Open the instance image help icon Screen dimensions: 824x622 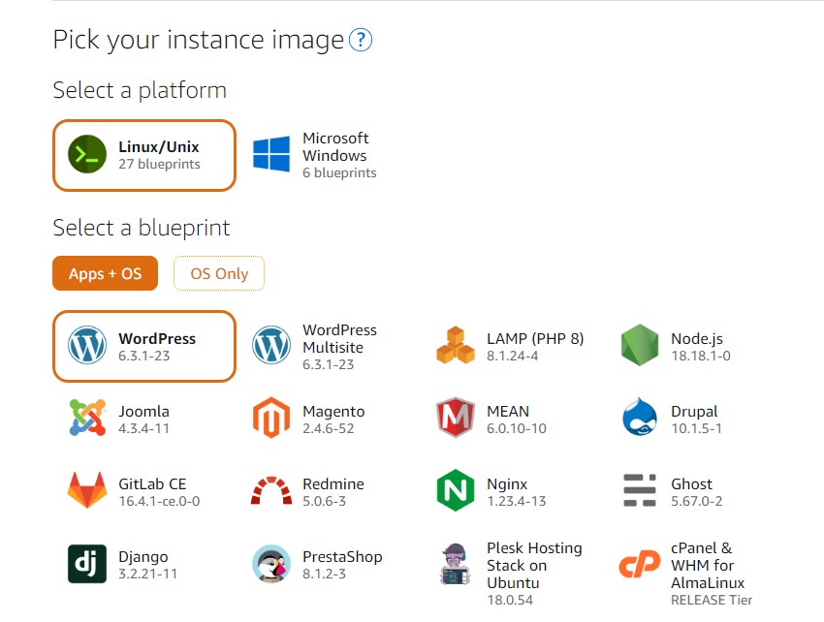tap(361, 40)
